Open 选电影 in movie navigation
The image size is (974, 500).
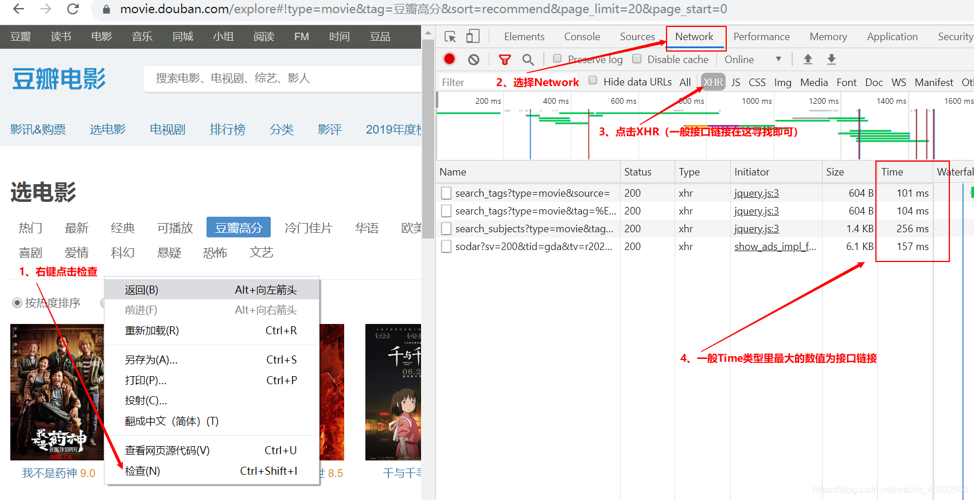click(x=107, y=130)
